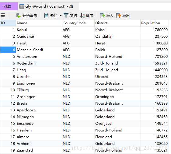Select the Rotterdam name cell
Viewport: 171px width, 154px height.
(39, 63)
